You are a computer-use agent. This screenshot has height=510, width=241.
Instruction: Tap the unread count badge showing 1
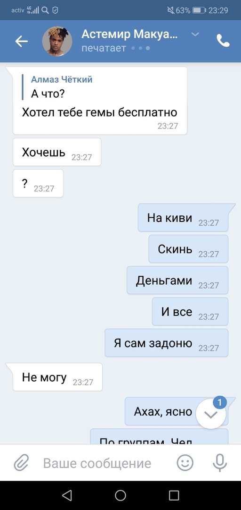(x=220, y=403)
